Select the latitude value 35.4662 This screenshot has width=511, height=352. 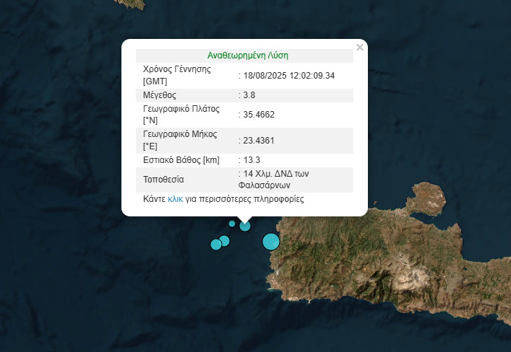[259, 115]
